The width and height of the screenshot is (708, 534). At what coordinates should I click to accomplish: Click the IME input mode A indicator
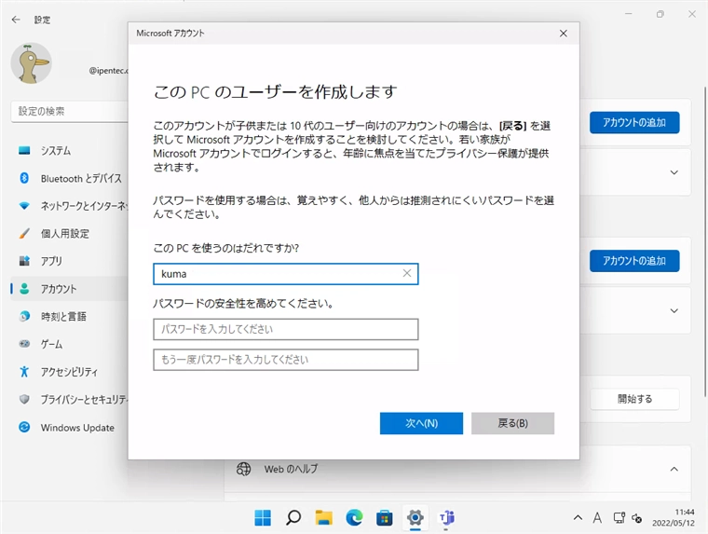tap(597, 518)
